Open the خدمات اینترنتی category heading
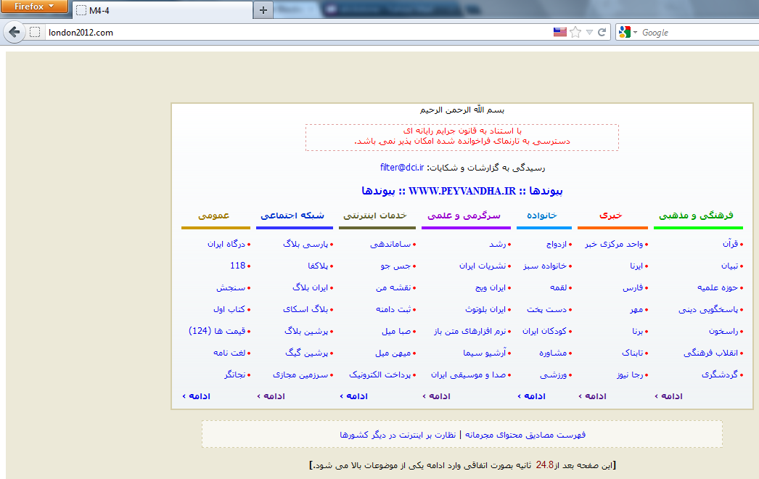 (375, 216)
